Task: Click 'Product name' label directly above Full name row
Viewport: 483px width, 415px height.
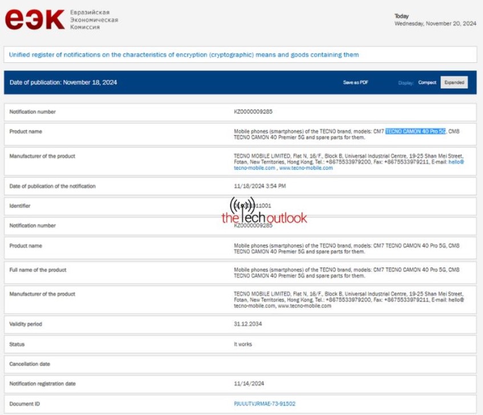Action: click(26, 245)
